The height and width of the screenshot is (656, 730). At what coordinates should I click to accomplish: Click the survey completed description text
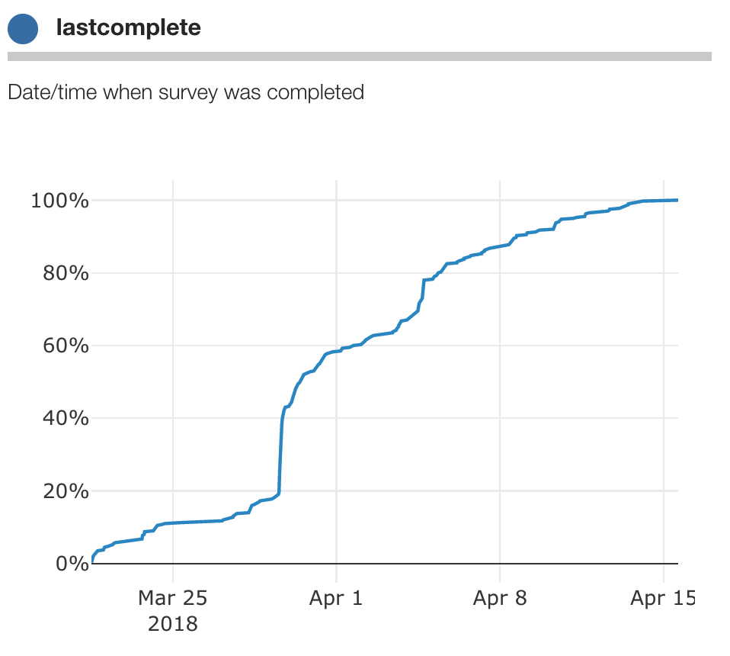click(x=186, y=92)
